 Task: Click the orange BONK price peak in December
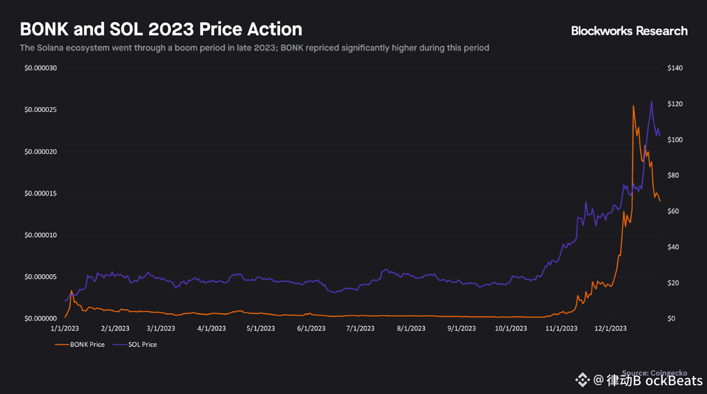coord(633,106)
